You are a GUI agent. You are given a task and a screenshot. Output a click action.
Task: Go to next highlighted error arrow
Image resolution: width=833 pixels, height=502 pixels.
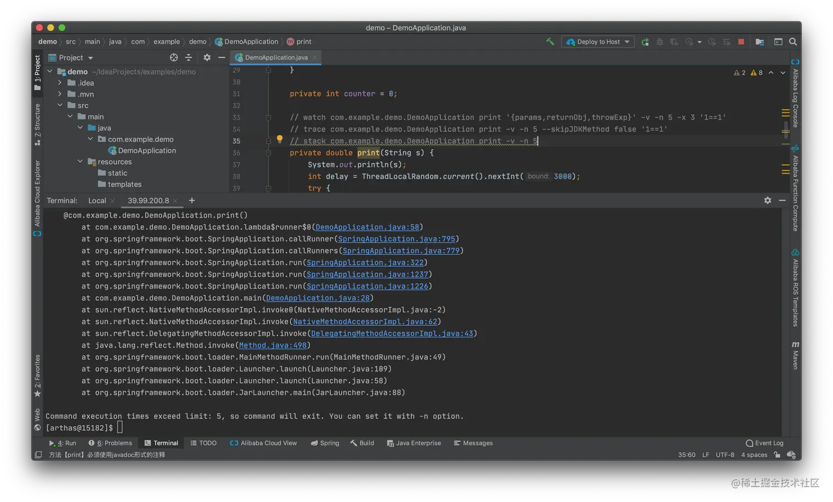783,73
